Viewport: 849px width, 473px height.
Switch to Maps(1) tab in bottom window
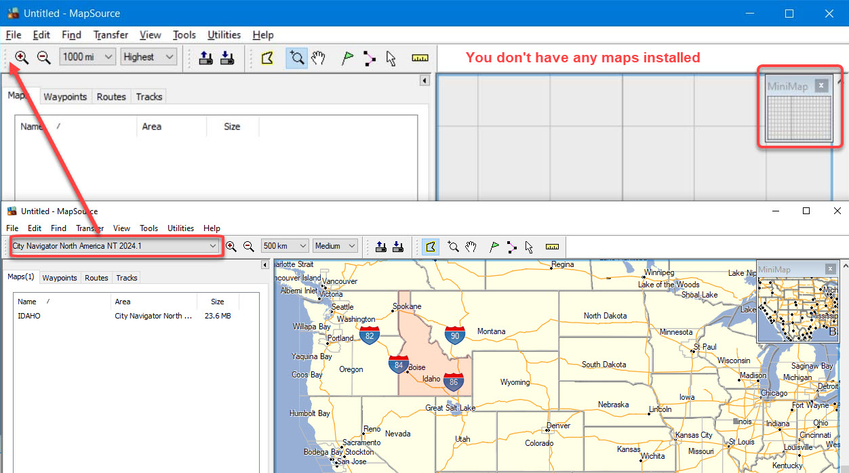[x=21, y=277]
